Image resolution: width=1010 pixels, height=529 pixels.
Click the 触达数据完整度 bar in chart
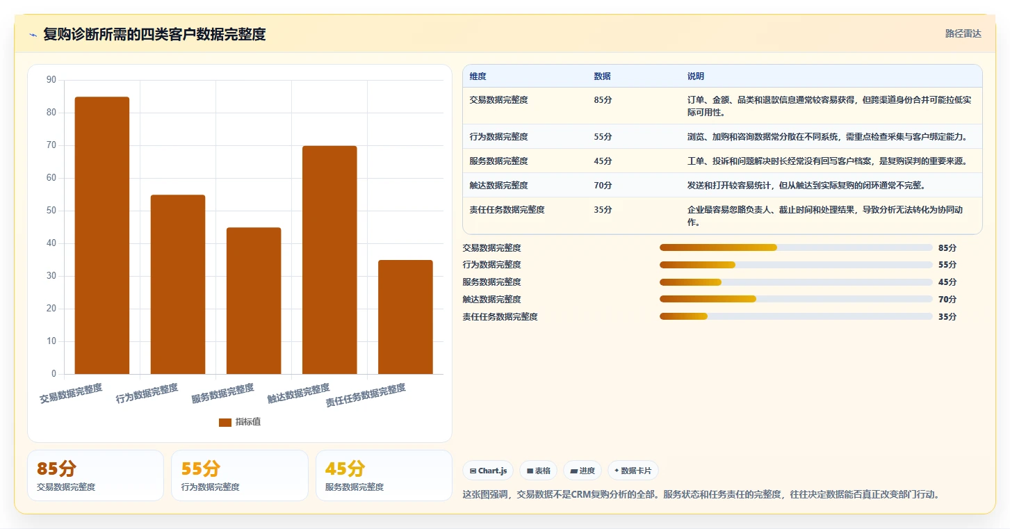(x=329, y=260)
